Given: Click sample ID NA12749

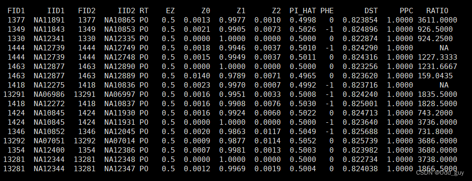Looking at the screenshot, I should 120,48.
